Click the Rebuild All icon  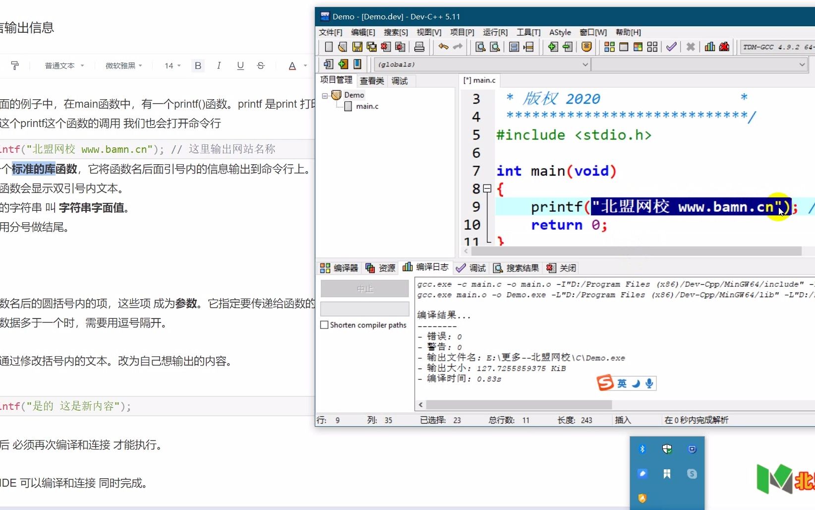(x=652, y=47)
